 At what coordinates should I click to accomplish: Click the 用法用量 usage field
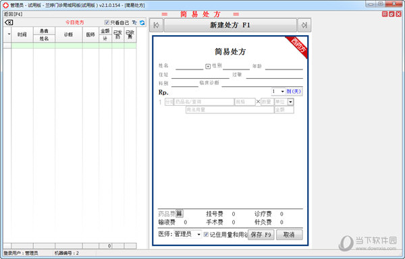pyautogui.click(x=230, y=110)
